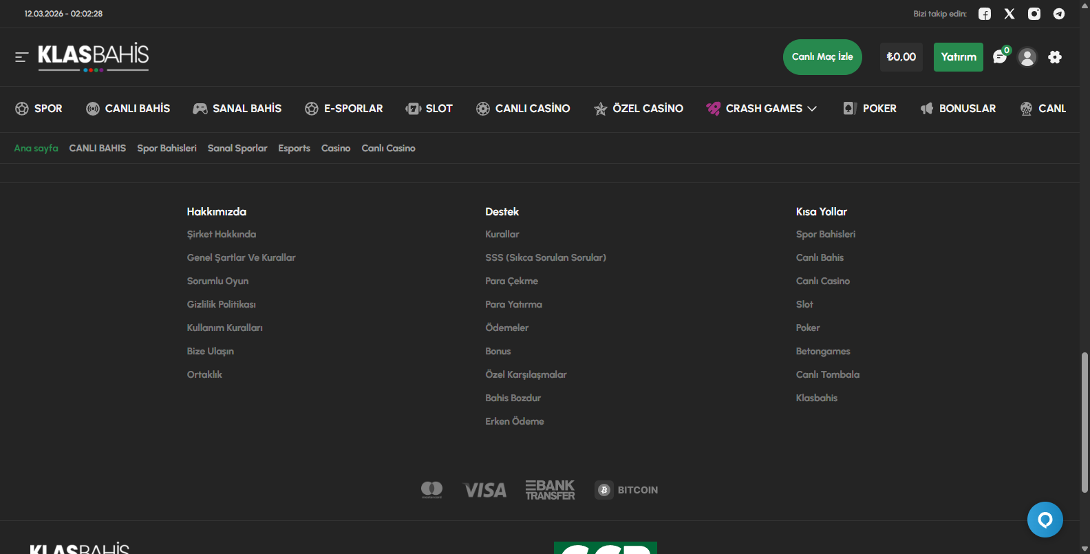Image resolution: width=1090 pixels, height=554 pixels.
Task: Open the Telegram channel icon
Action: coord(1059,14)
